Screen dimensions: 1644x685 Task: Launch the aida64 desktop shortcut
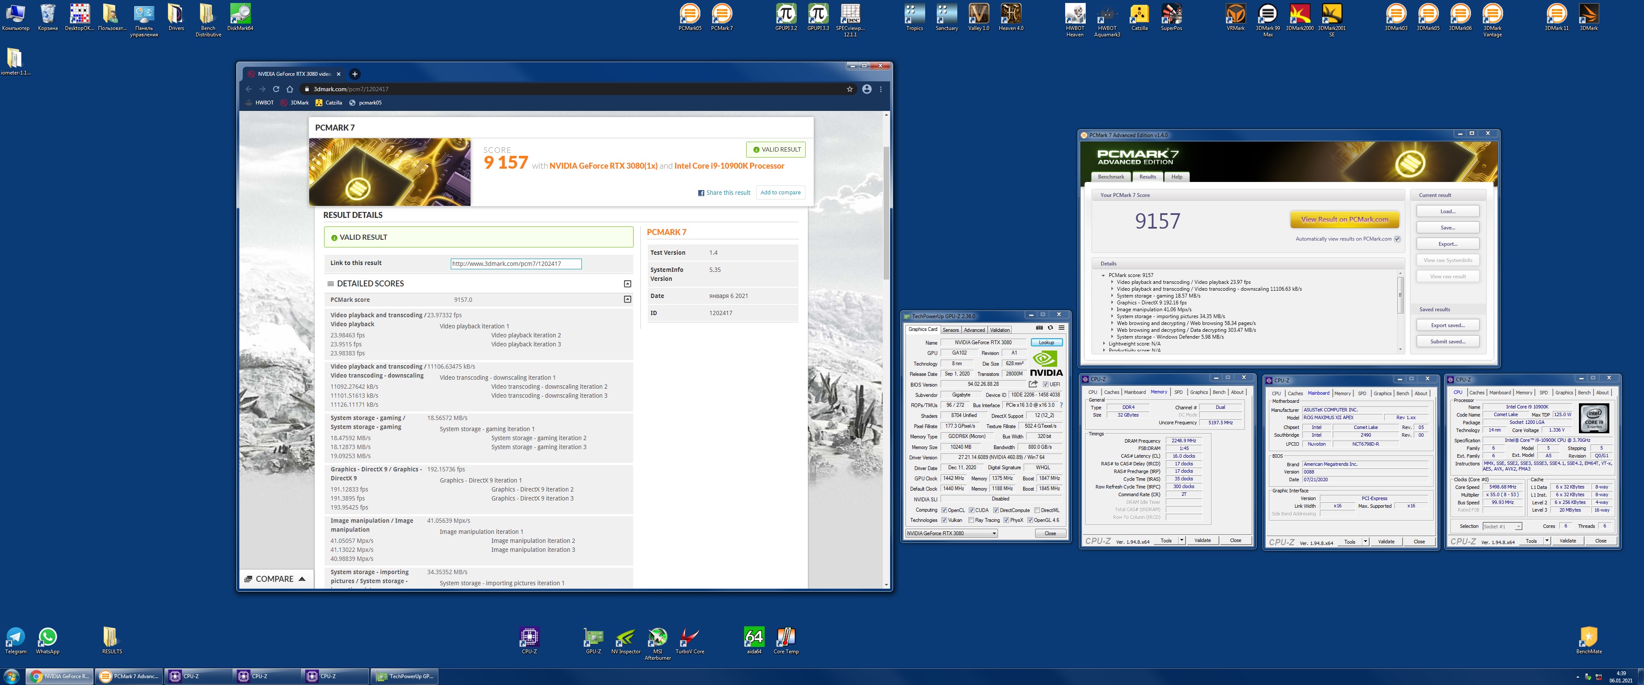pos(753,641)
